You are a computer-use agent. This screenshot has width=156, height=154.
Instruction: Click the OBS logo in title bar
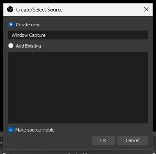[x=10, y=10]
